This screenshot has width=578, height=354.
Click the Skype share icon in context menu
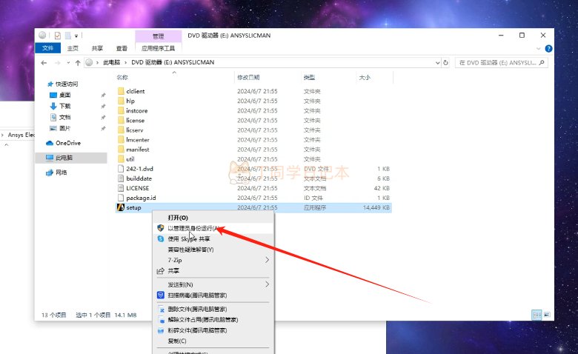pos(161,238)
